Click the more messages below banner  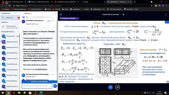[39, 82]
